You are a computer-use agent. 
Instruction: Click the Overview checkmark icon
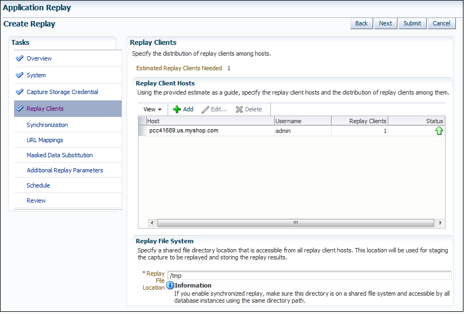click(19, 58)
